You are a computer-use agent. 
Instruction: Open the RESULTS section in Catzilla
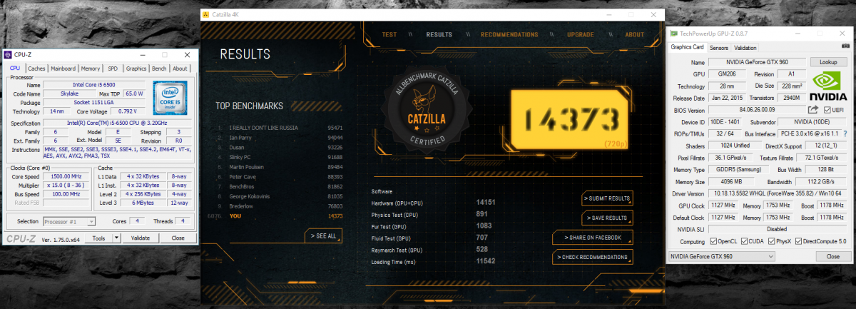pyautogui.click(x=439, y=34)
